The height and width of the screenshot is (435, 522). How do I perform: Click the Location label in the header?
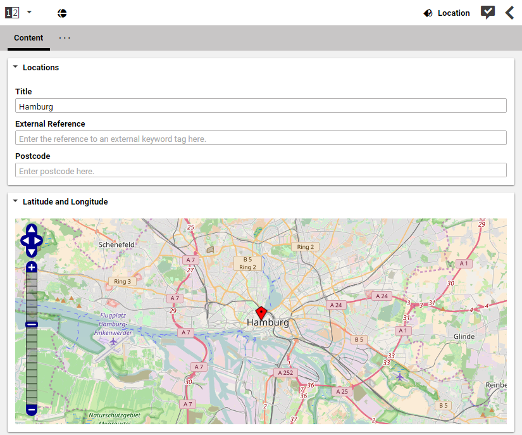point(454,13)
